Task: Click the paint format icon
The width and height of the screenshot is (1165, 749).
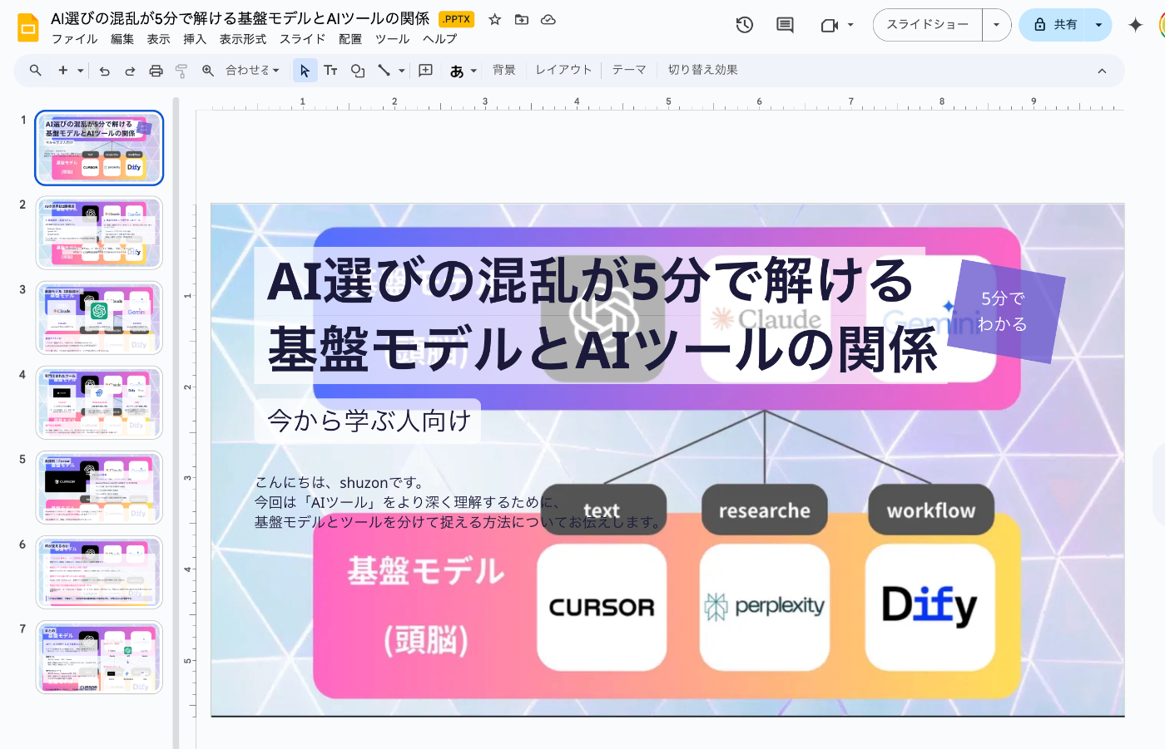Action: (x=181, y=71)
